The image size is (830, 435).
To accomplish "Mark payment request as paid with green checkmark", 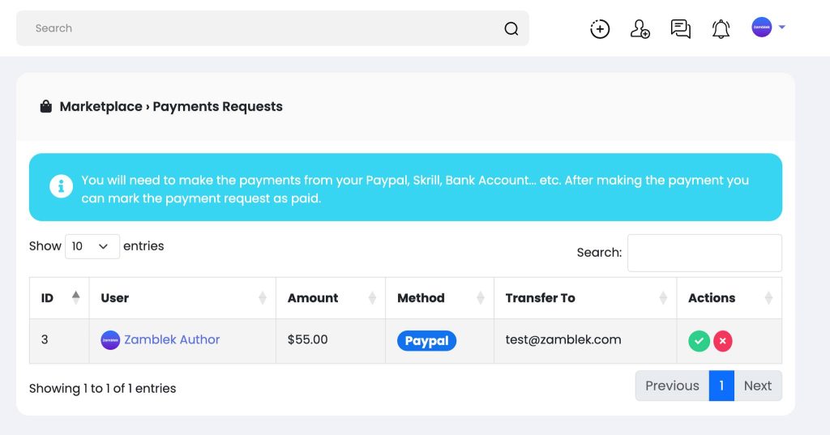I will tap(699, 341).
